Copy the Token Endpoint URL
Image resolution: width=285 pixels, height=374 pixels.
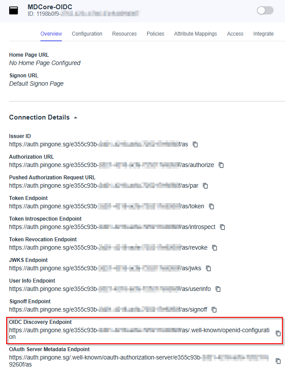click(212, 207)
